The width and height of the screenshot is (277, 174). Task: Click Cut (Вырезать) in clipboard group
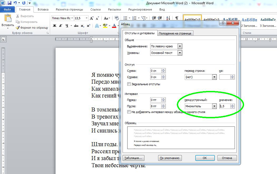pyautogui.click(x=25, y=16)
